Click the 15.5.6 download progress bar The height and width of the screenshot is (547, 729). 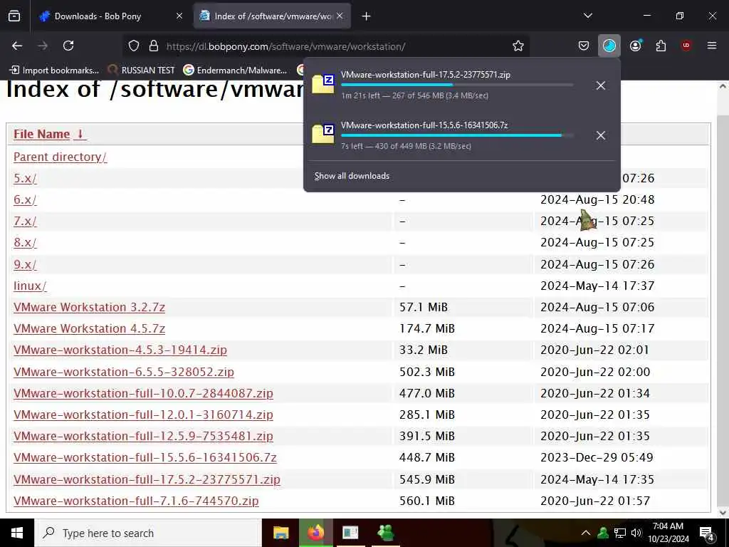[457, 135]
